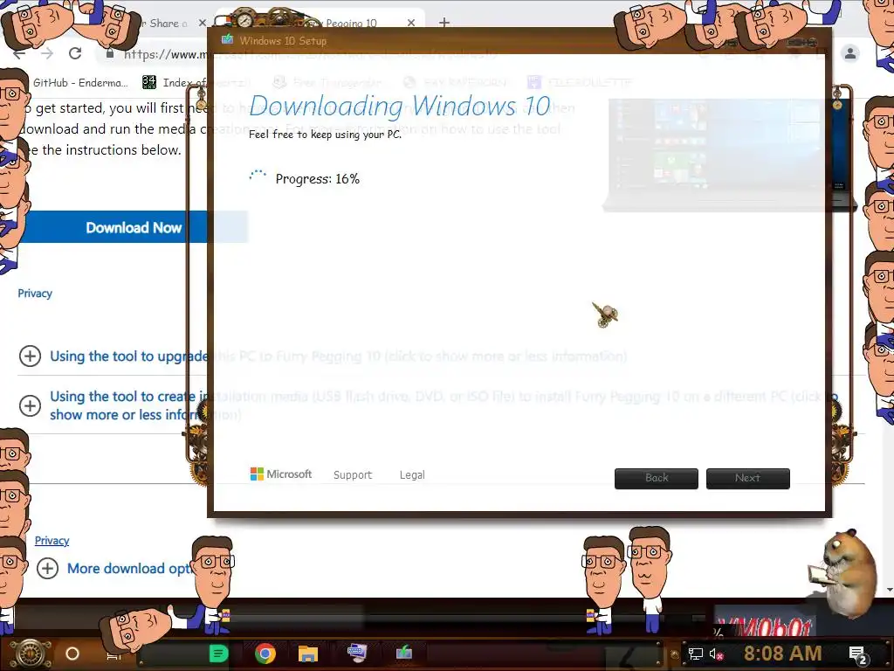
Task: Click the muted volume icon in tray
Action: (x=716, y=654)
